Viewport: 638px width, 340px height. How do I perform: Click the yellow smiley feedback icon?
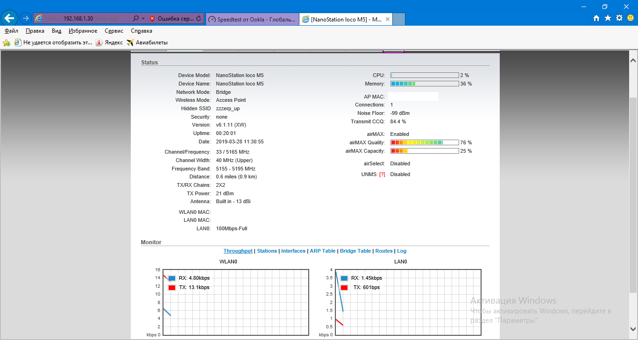631,18
